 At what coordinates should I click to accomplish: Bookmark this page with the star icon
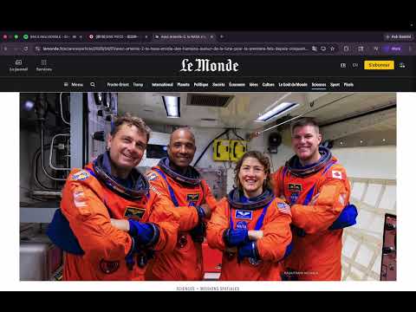[x=333, y=49]
